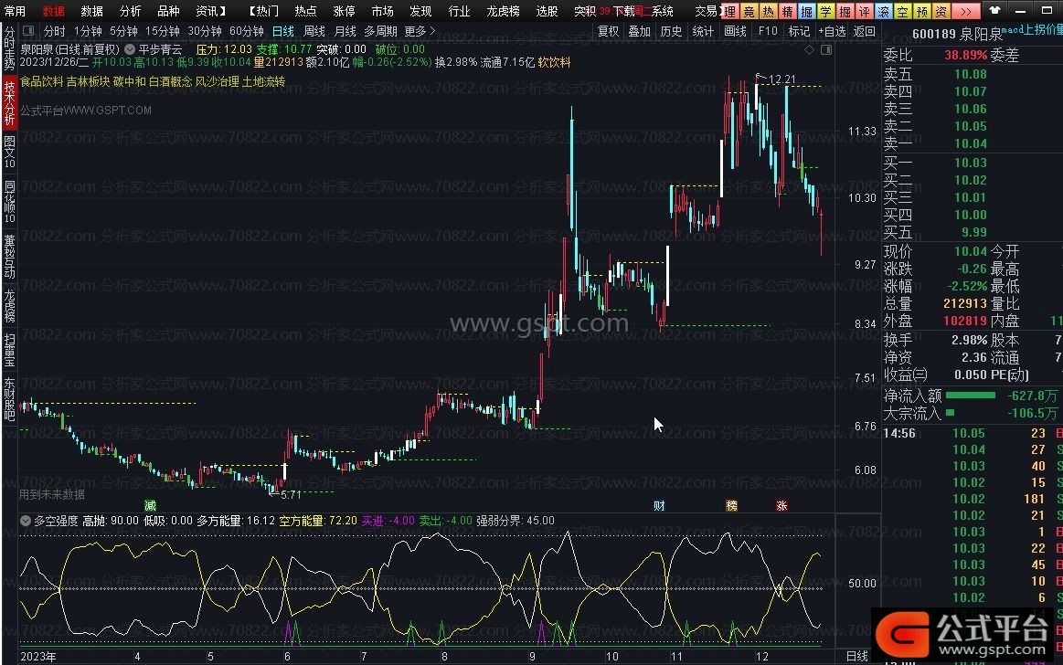
Task: Open the 同花顺10 sidebar tab
Action: coord(9,202)
